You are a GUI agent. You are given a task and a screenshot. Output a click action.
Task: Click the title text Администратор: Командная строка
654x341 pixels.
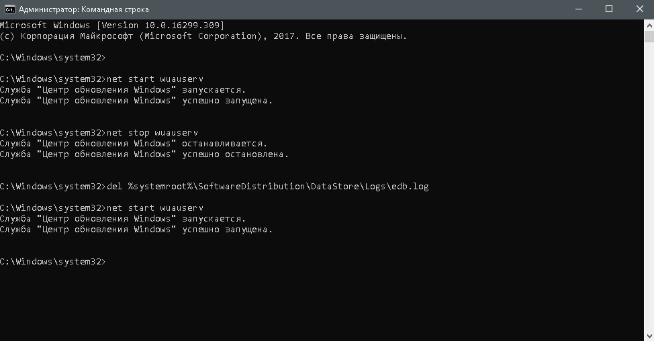[x=83, y=9]
